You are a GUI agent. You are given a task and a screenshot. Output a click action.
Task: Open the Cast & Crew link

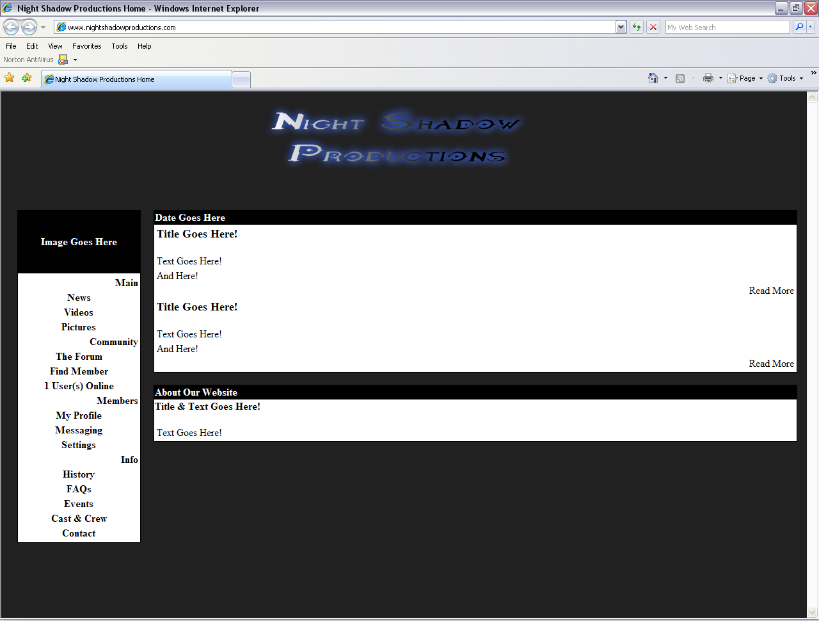click(x=79, y=519)
